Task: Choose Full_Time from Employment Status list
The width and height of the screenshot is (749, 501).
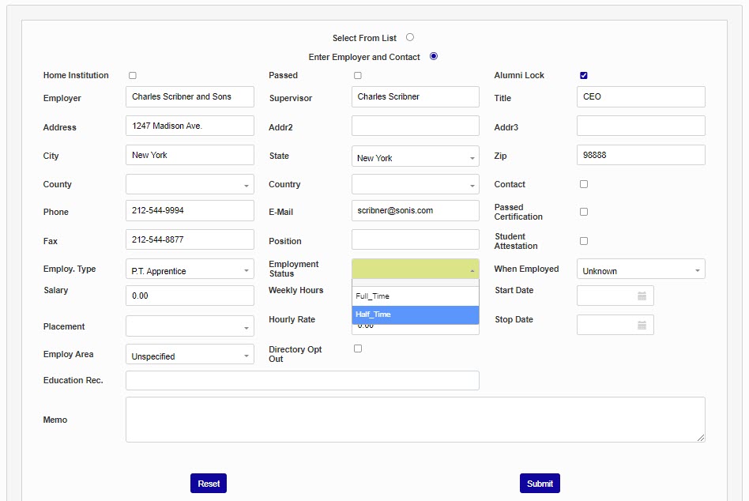Action: tap(415, 296)
